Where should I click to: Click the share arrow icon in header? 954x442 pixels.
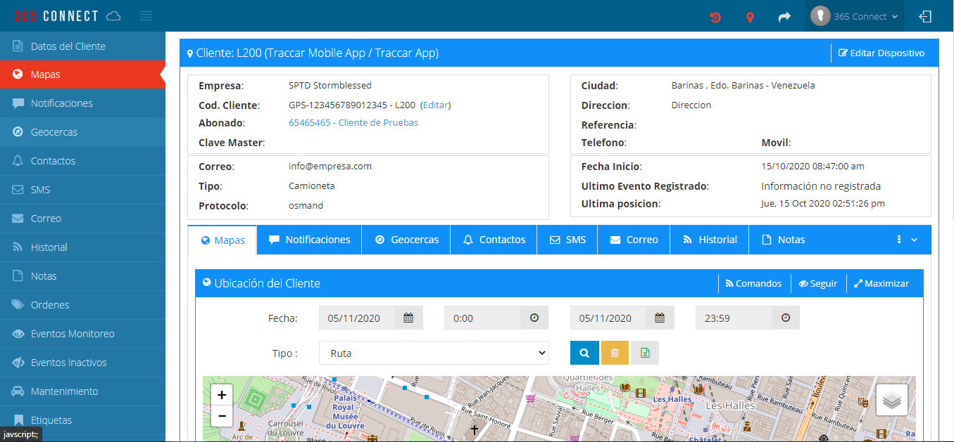tap(784, 17)
